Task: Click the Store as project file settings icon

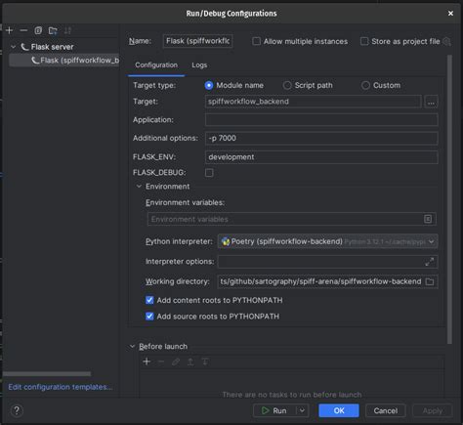Action: pyautogui.click(x=447, y=41)
